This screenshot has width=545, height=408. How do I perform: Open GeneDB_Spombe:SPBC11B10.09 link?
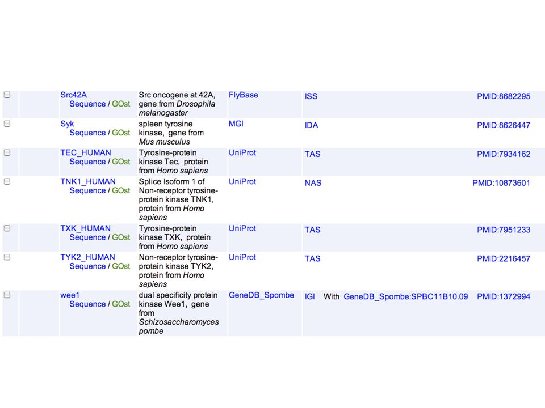[x=405, y=296]
